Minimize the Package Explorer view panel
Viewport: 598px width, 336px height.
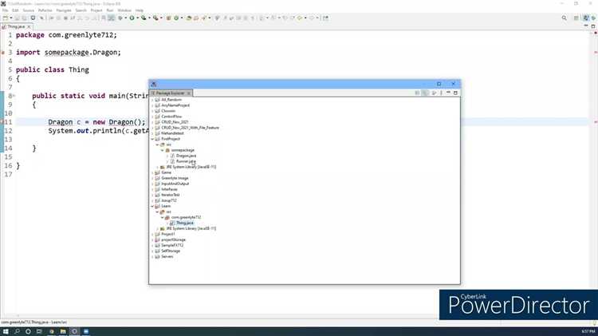(x=448, y=93)
